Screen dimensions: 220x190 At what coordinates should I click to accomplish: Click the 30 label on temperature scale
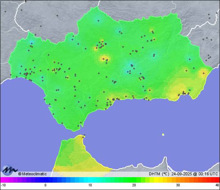(x=177, y=185)
